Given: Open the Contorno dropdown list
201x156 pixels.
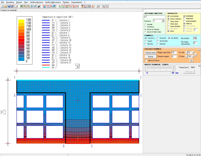Looking at the screenshot, I should (163, 21).
